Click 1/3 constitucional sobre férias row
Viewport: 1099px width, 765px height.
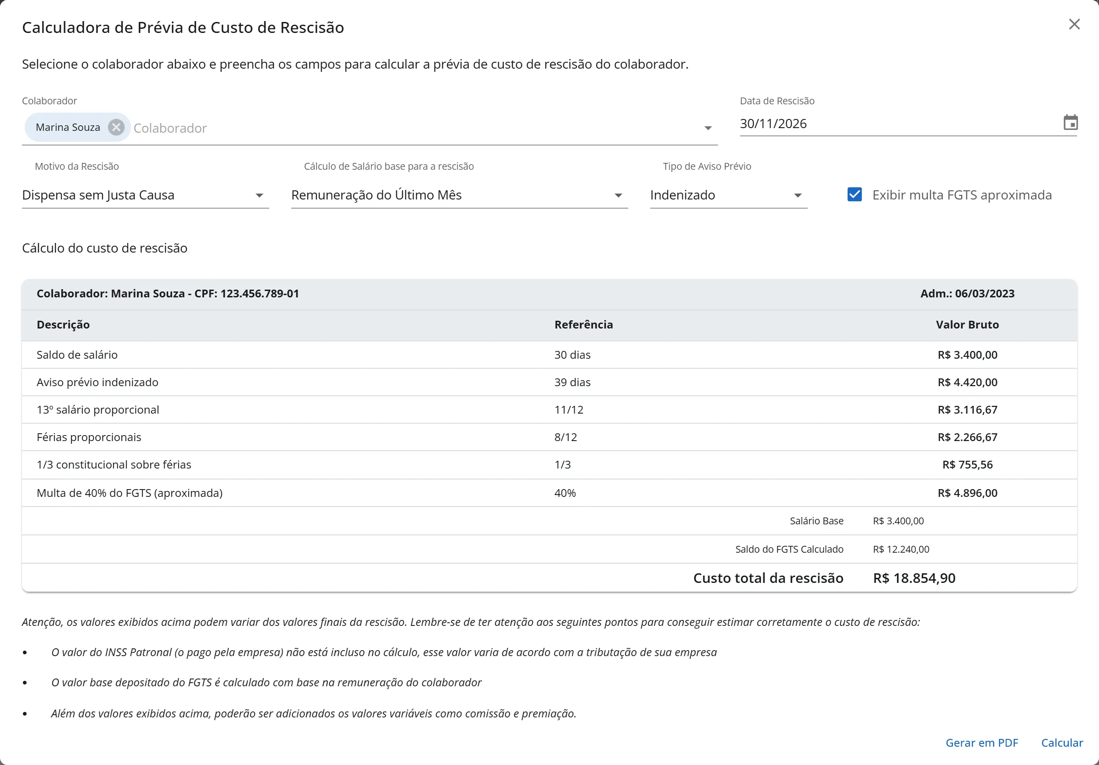pyautogui.click(x=549, y=465)
